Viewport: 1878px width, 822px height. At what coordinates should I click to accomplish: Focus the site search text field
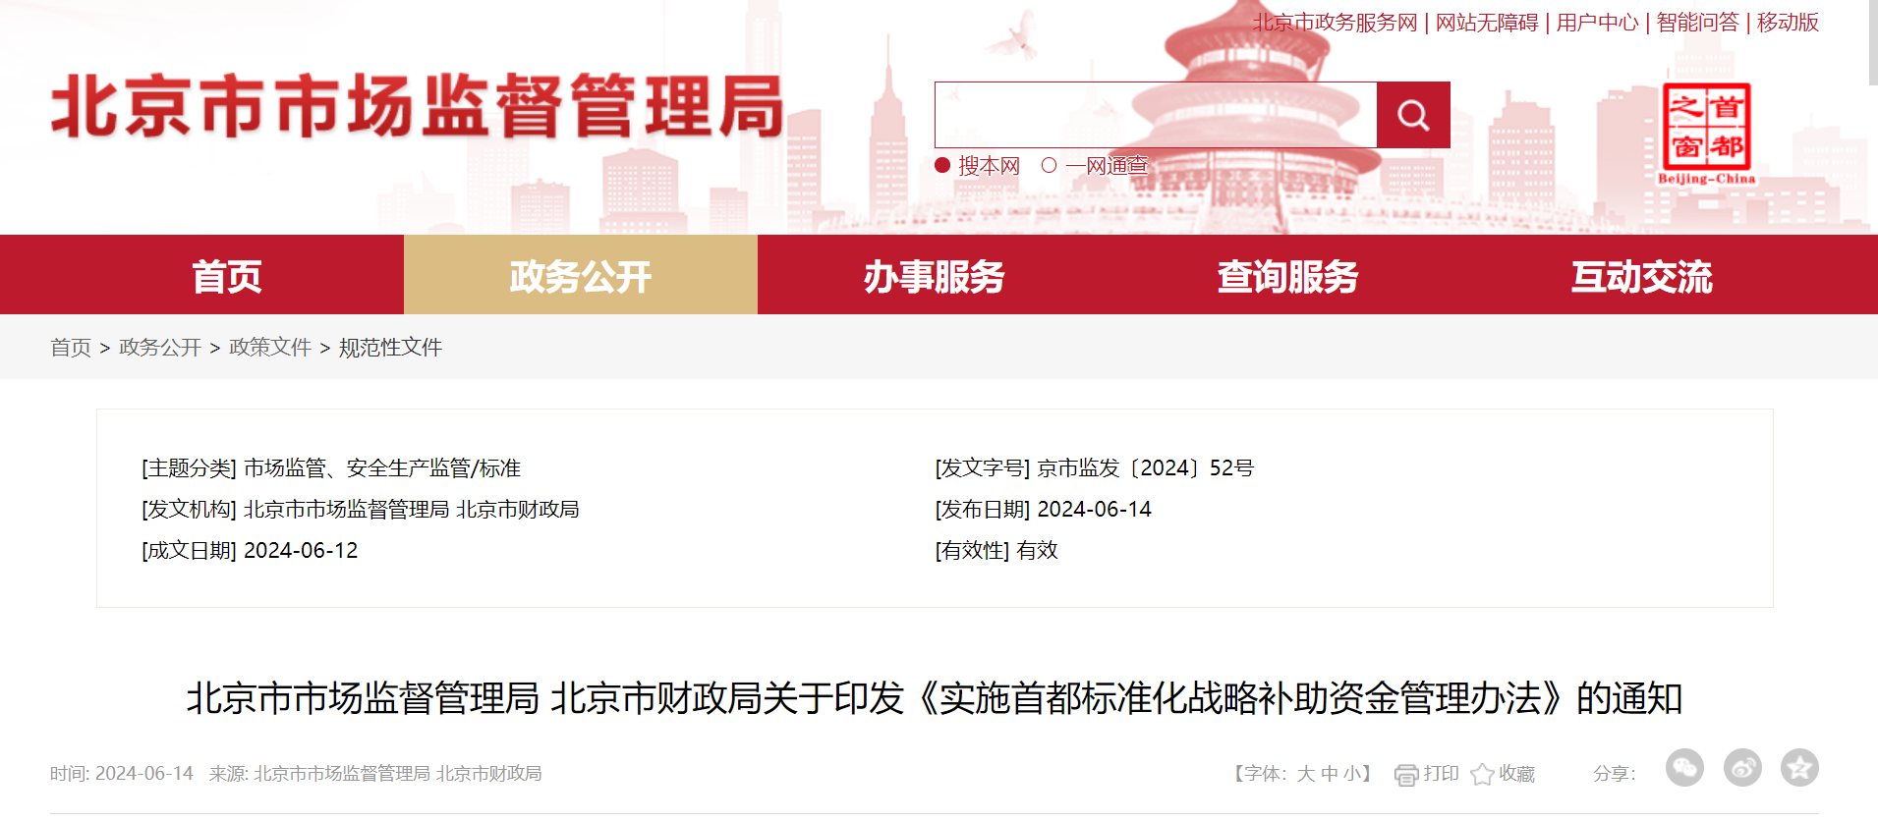pyautogui.click(x=1155, y=115)
